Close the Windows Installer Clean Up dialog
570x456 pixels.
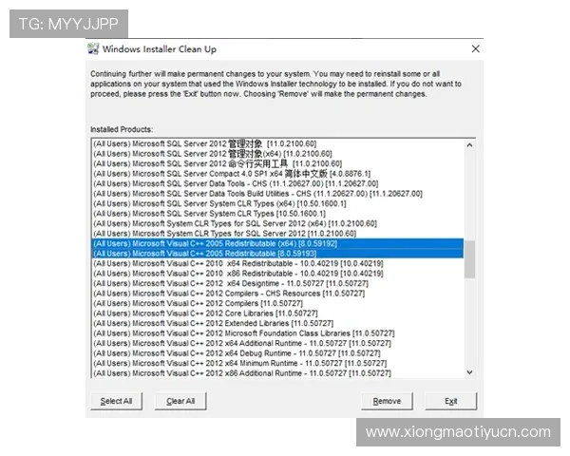[x=475, y=48]
